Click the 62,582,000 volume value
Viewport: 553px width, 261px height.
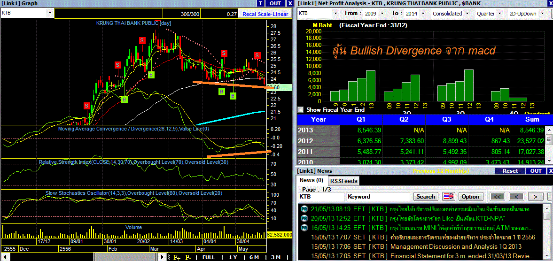[280, 235]
